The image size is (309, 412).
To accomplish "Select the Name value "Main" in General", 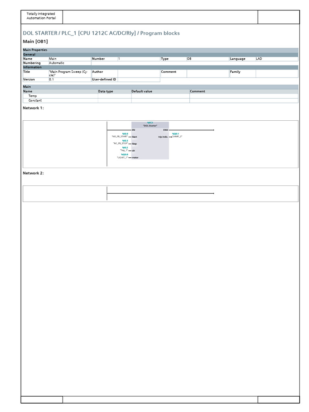I will click(53, 59).
